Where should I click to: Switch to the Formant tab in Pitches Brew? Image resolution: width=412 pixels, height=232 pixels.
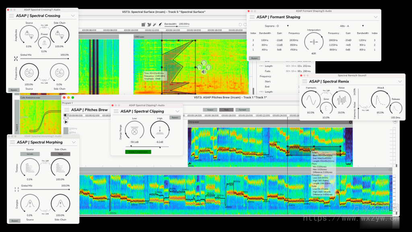click(x=242, y=110)
